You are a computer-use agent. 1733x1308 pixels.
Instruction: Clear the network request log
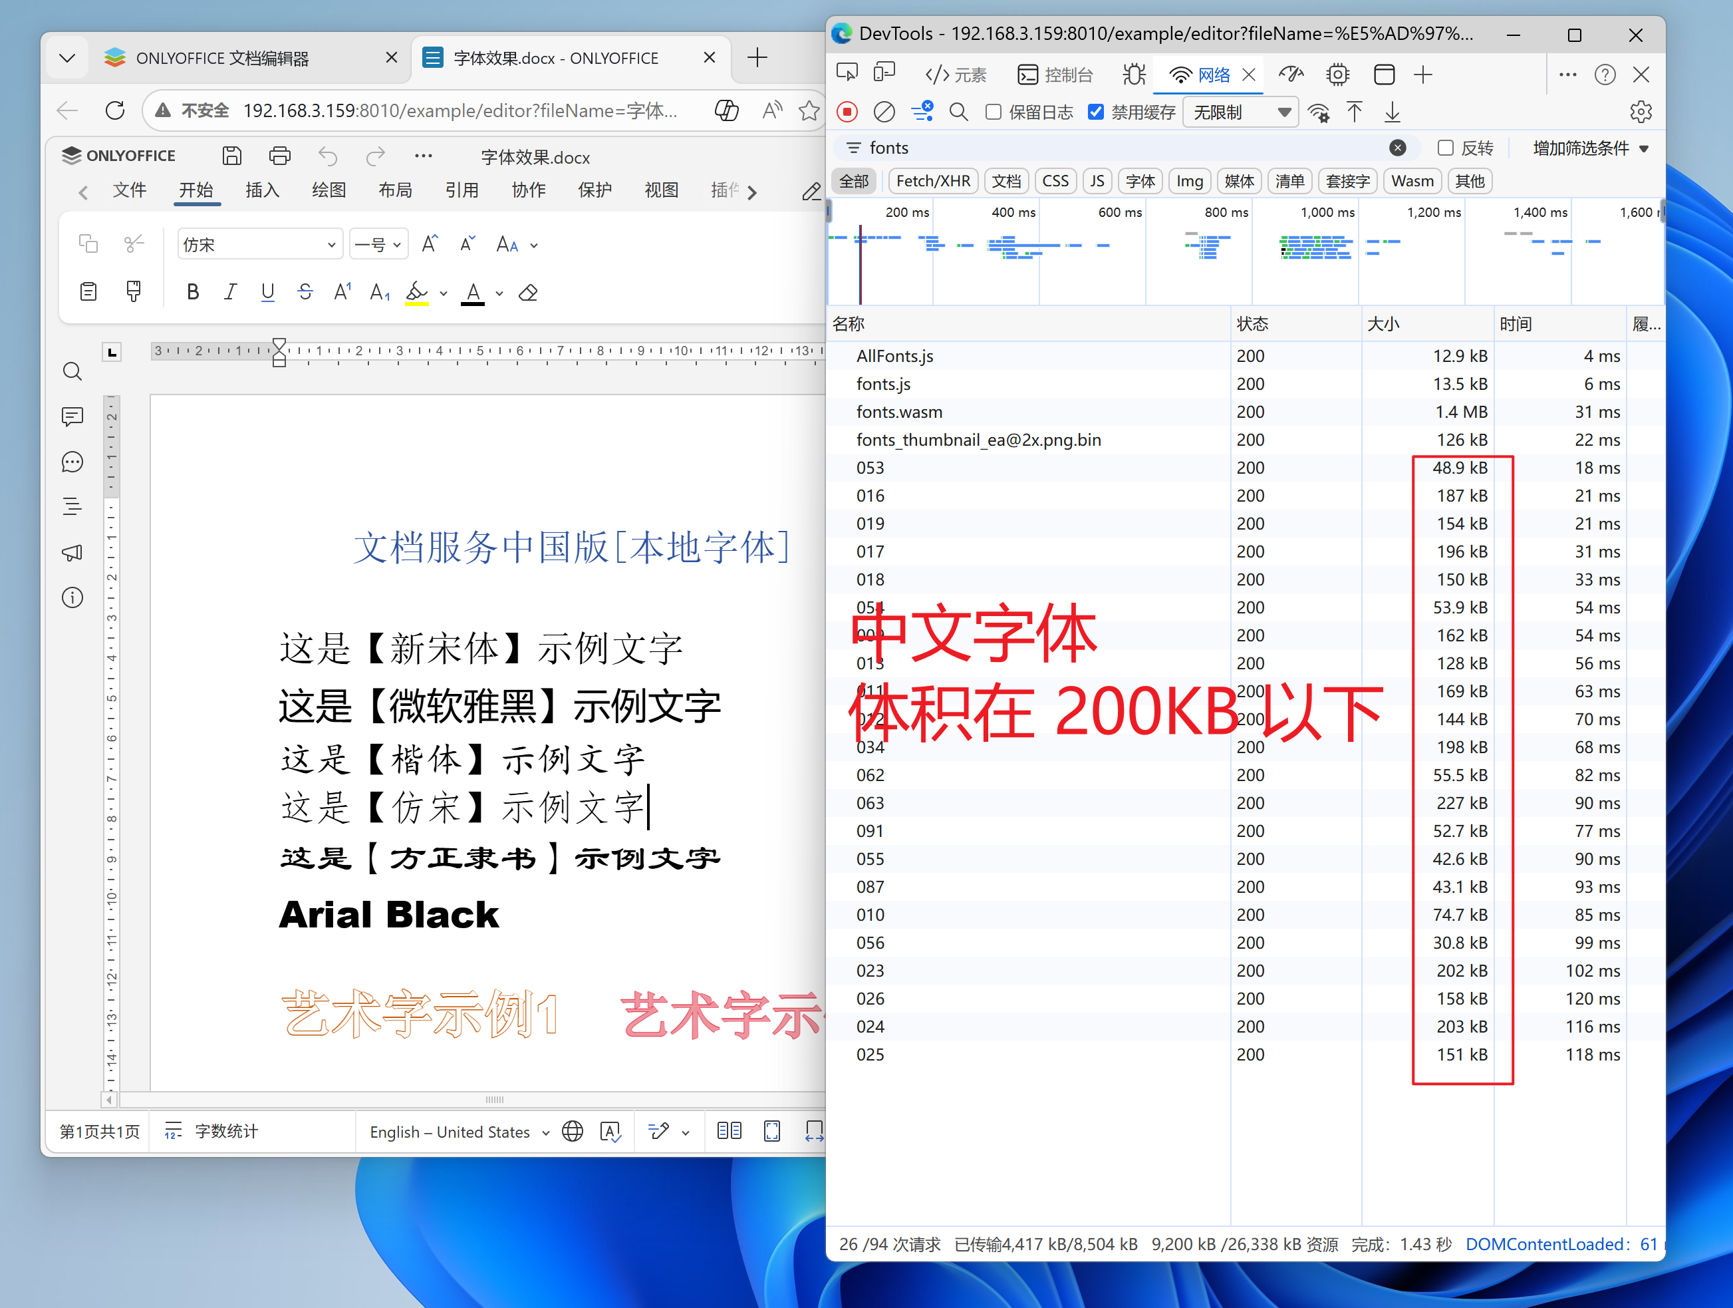click(884, 112)
